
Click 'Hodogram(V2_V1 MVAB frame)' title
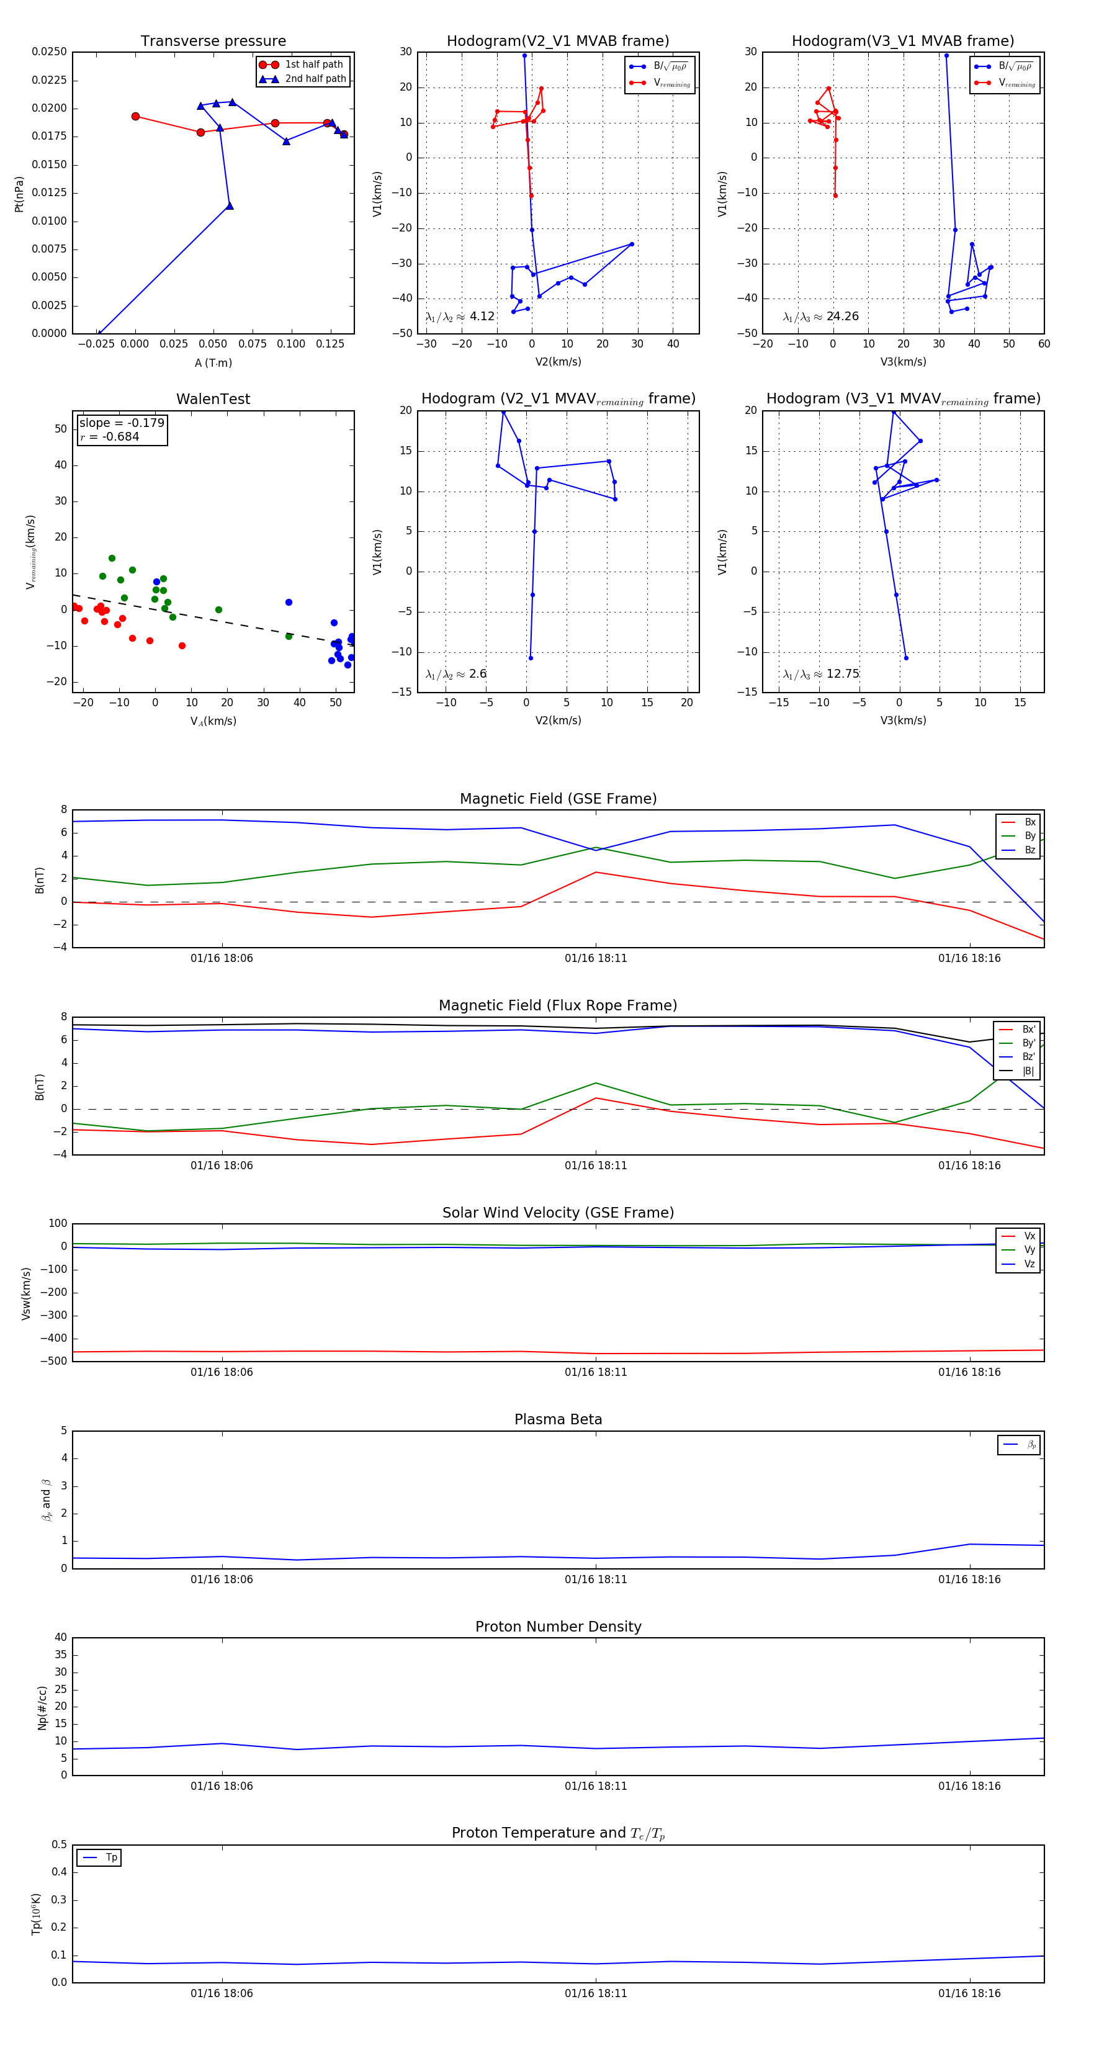point(557,42)
